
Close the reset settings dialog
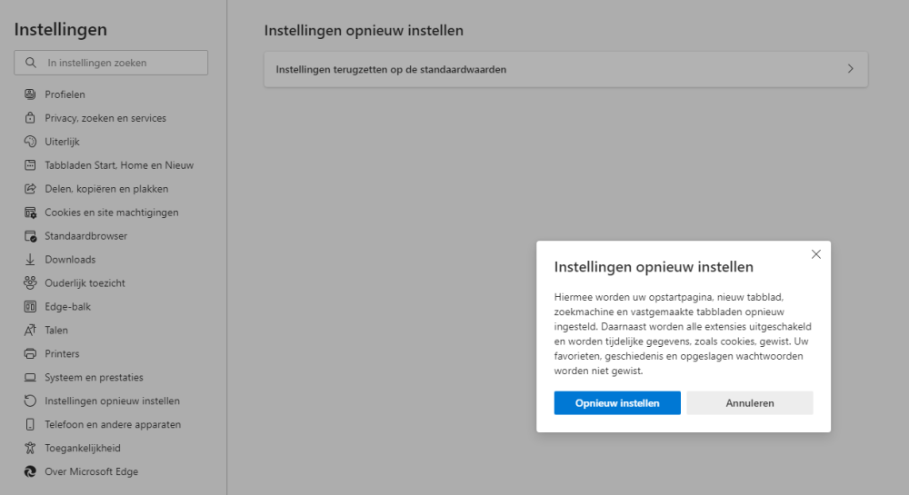815,254
